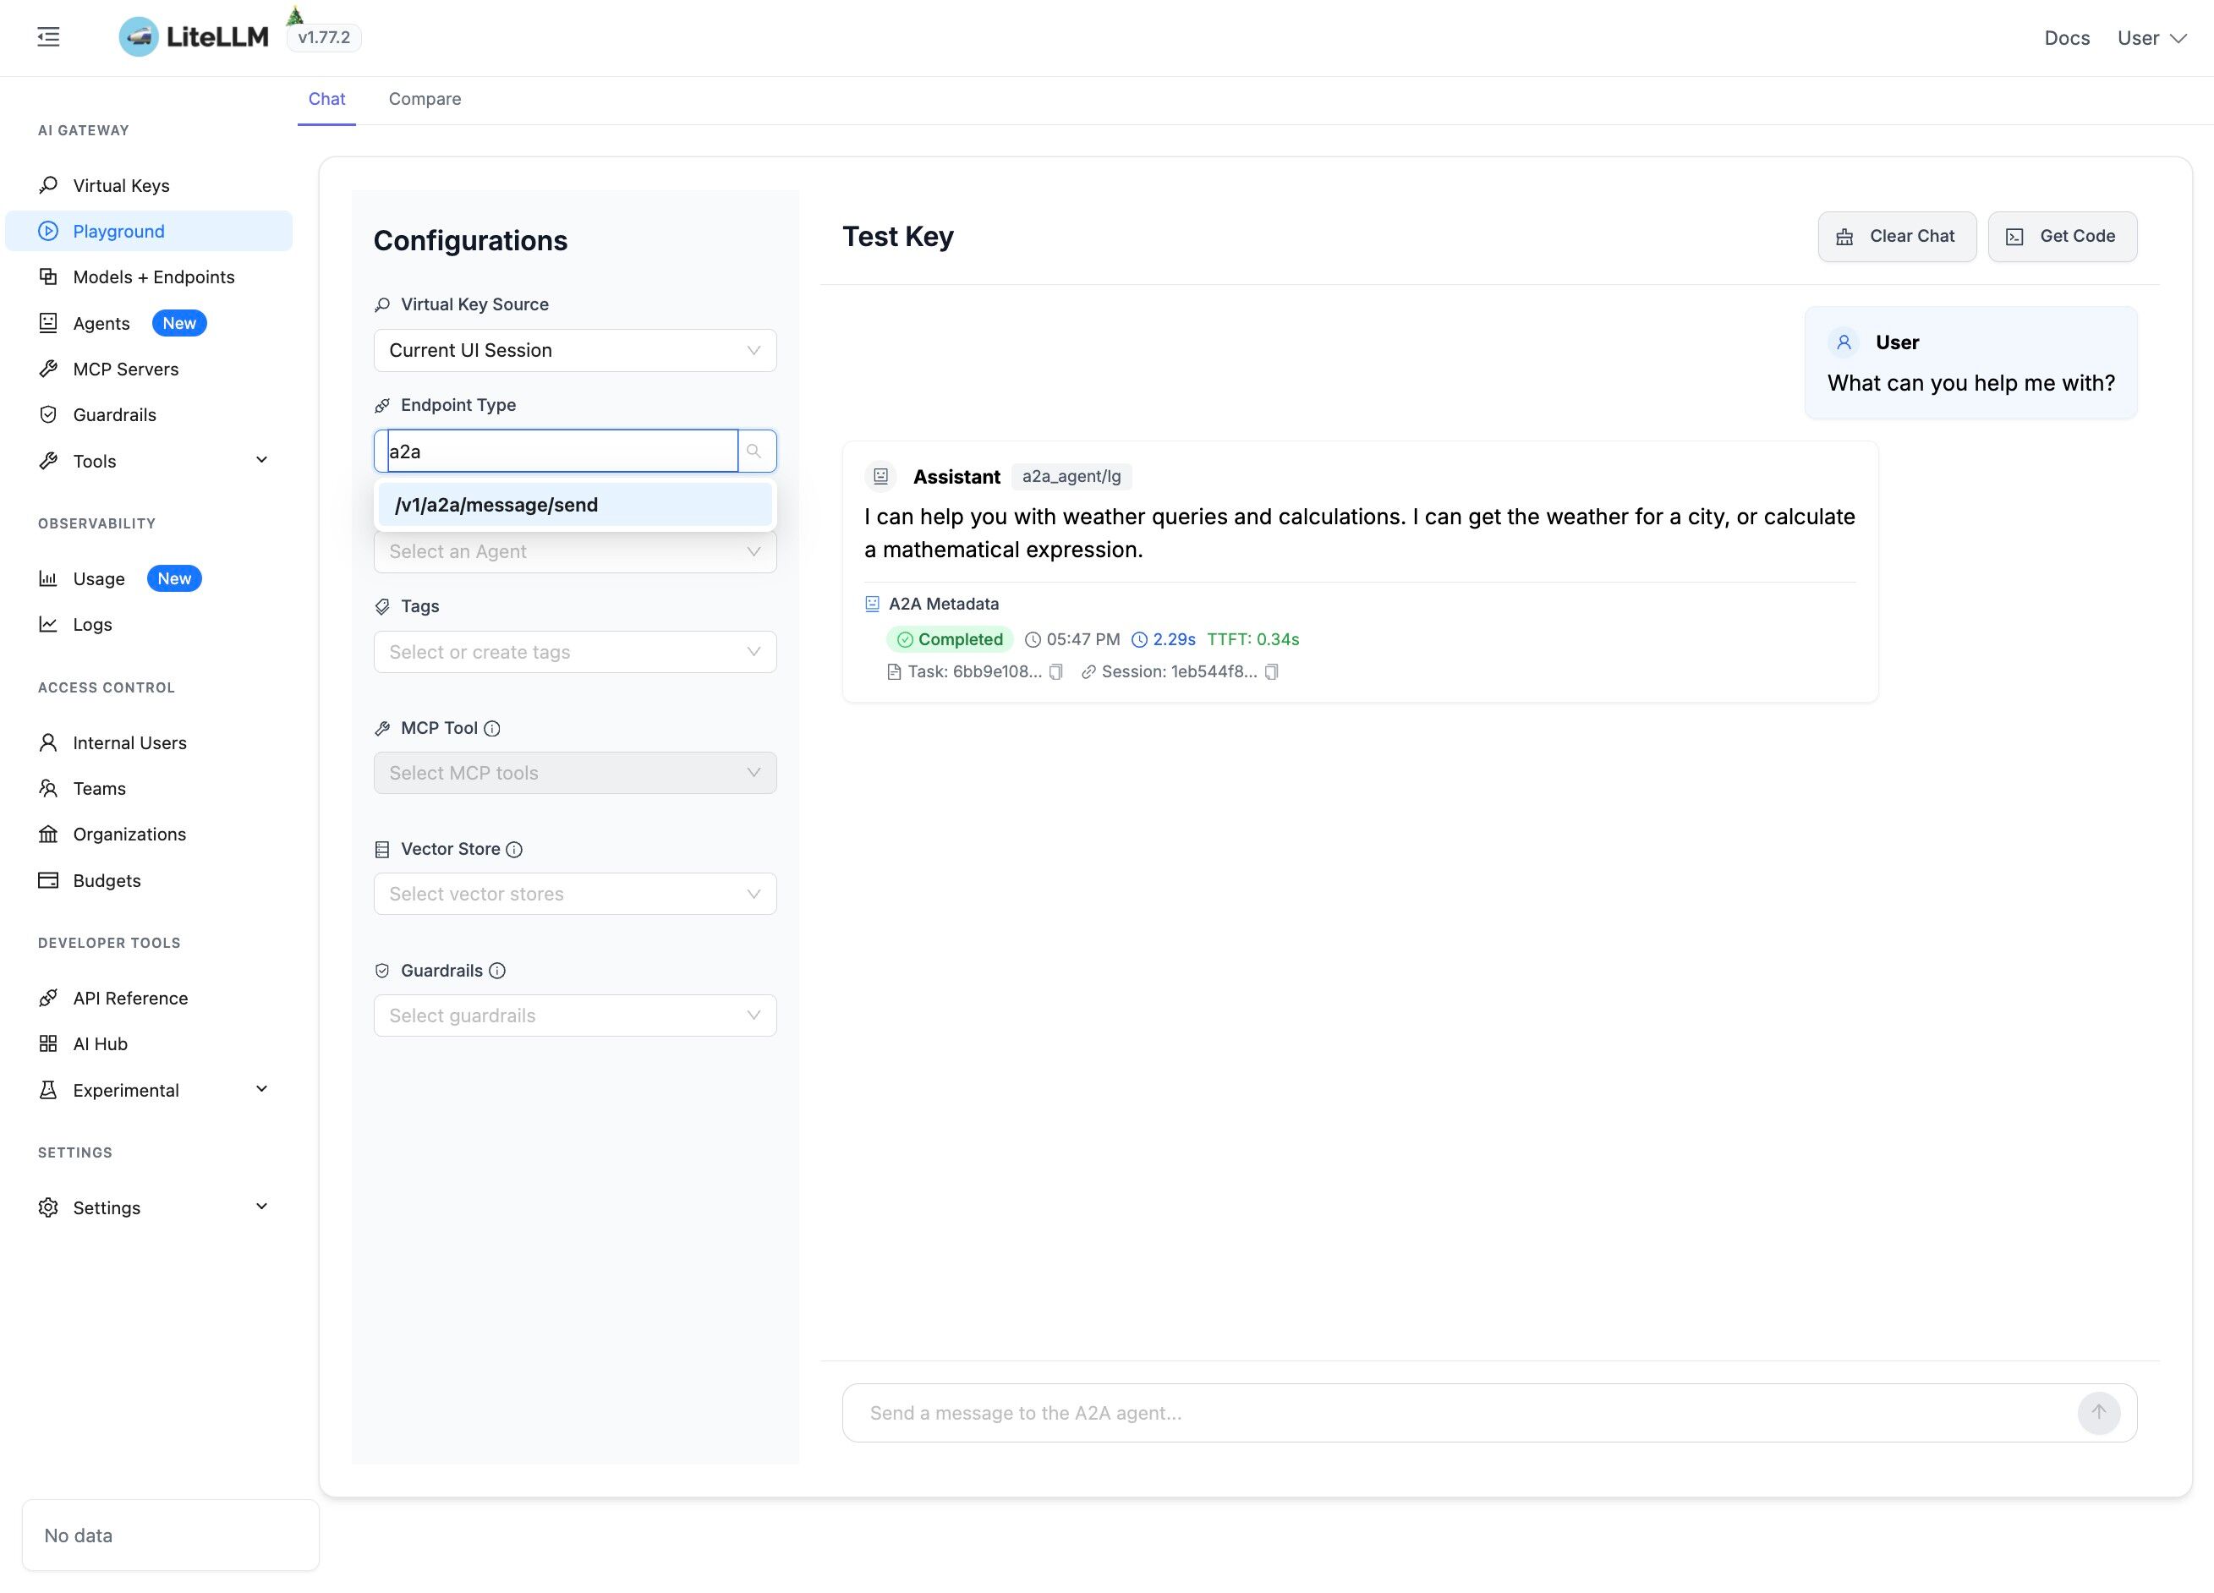Screen dimensions: 2214x1593
Task: Click the Get Code button
Action: tap(2062, 236)
